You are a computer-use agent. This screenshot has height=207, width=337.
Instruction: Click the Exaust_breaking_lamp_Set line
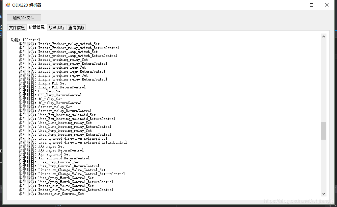click(52, 67)
